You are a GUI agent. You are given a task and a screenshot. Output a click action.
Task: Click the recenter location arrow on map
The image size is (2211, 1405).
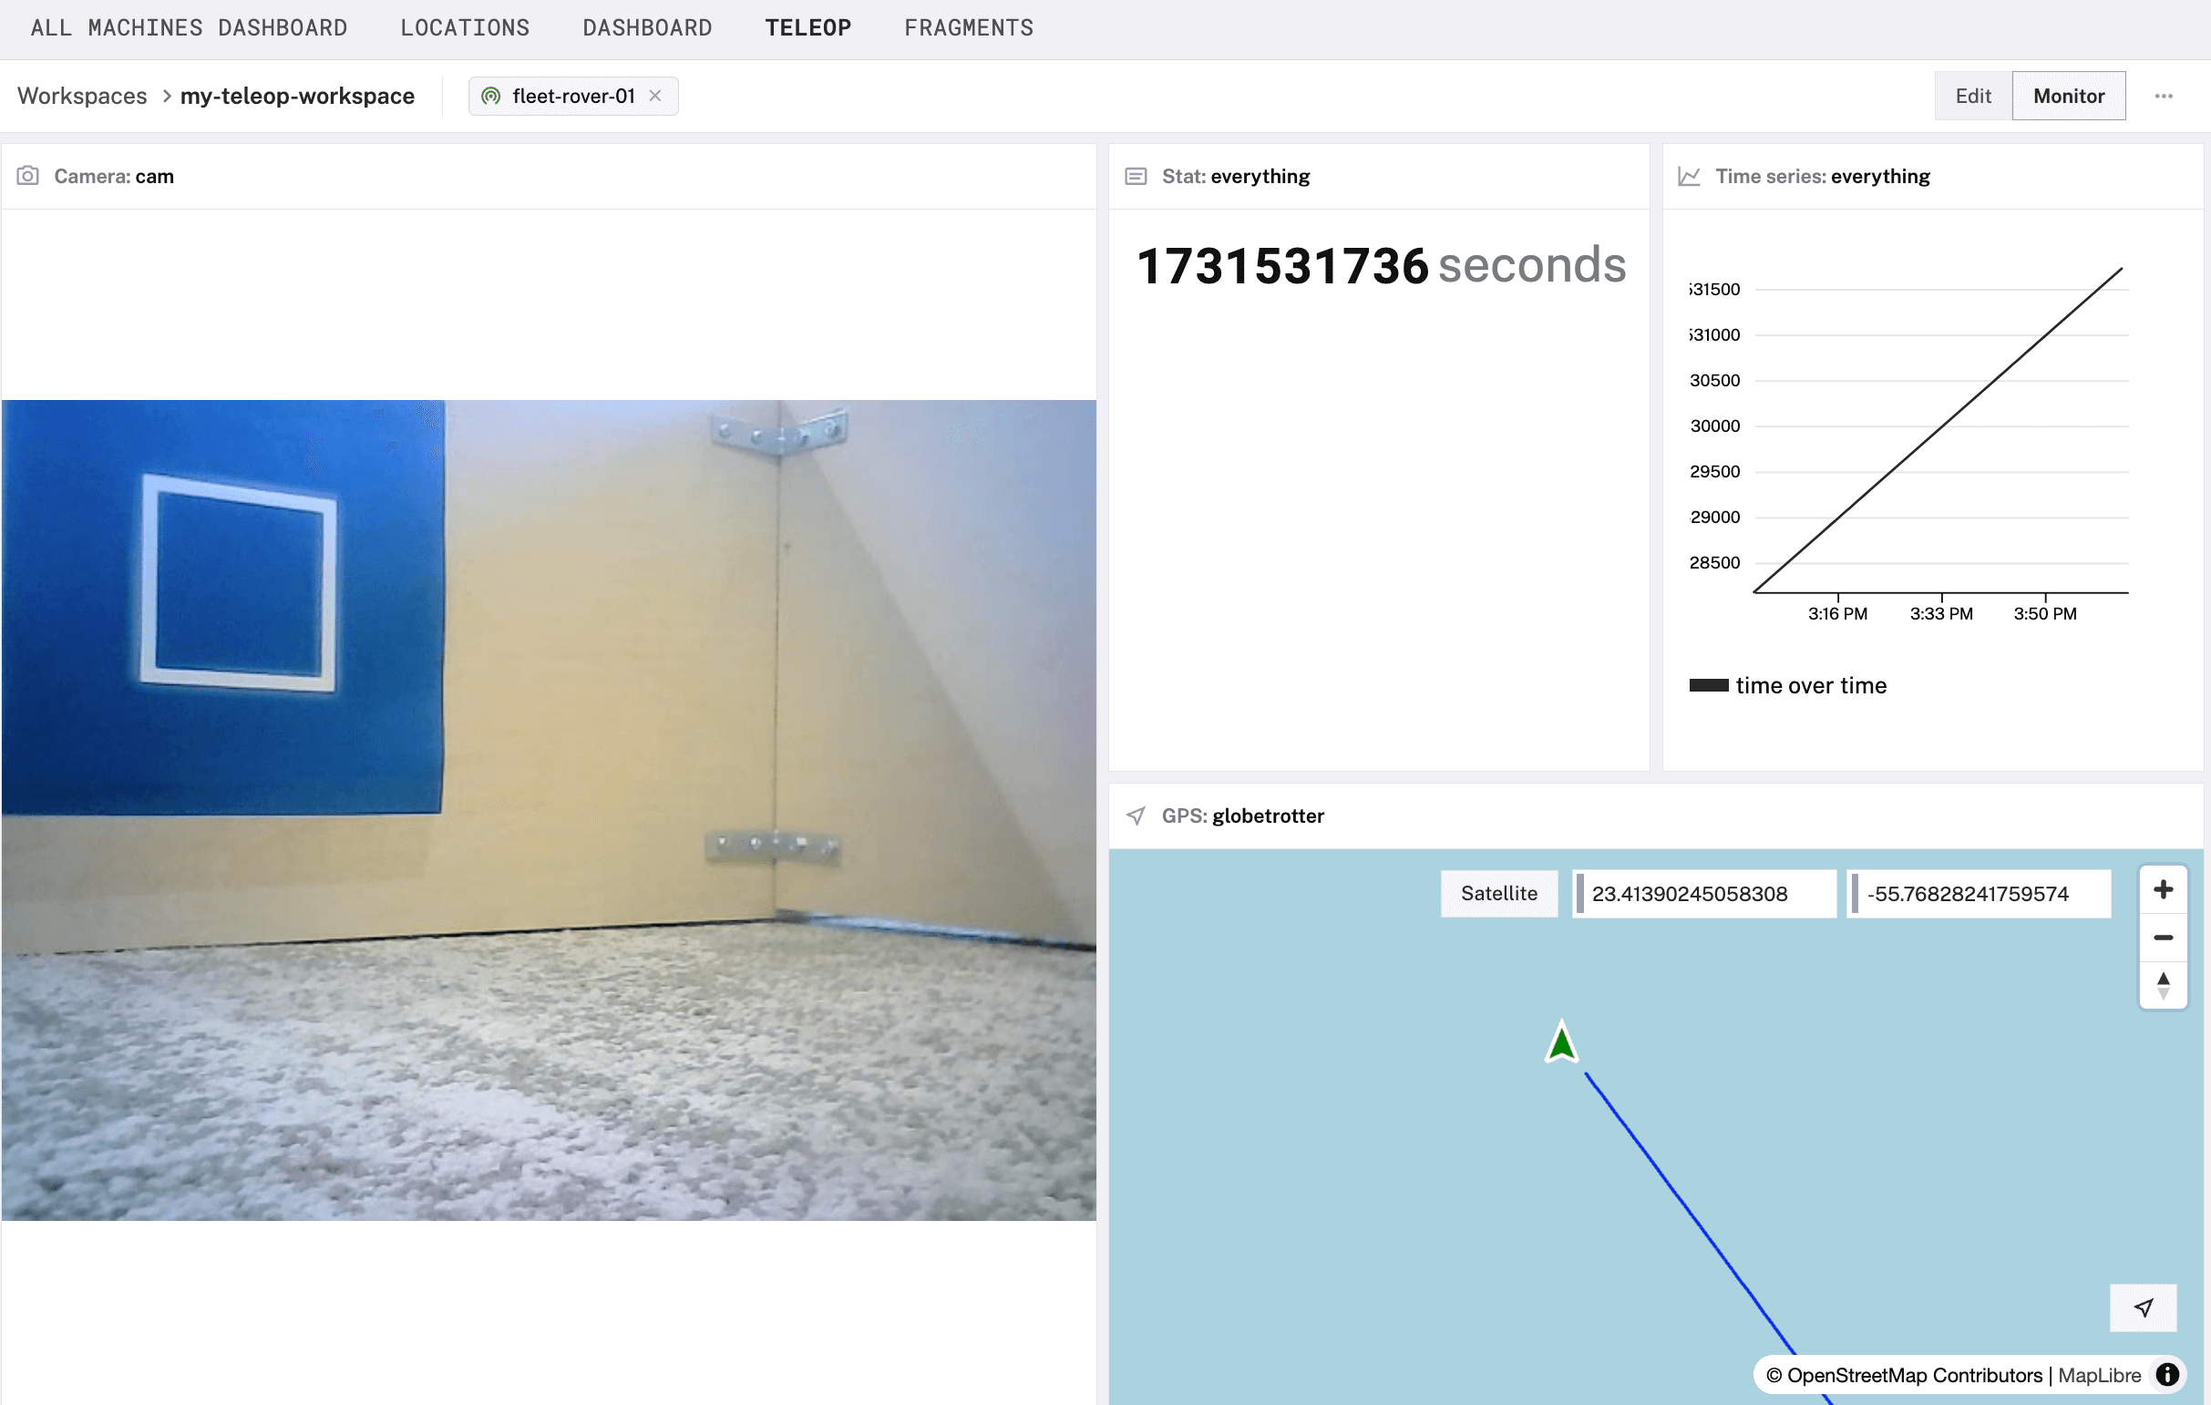(2142, 1307)
